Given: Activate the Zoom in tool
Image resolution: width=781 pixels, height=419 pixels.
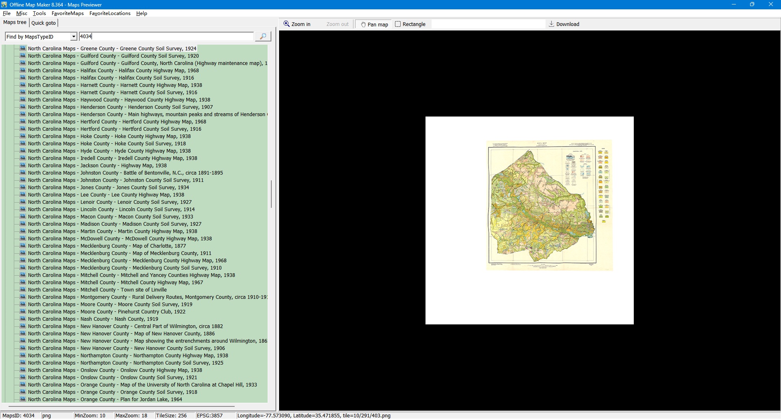Looking at the screenshot, I should coord(297,24).
